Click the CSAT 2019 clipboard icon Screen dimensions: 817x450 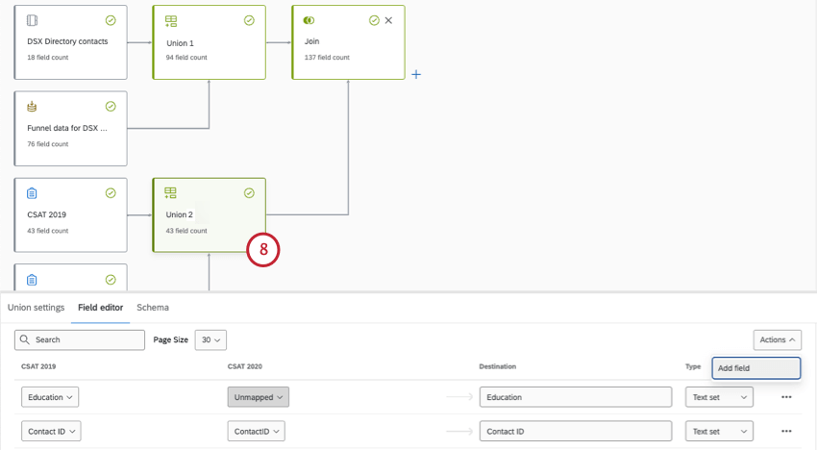tap(32, 193)
